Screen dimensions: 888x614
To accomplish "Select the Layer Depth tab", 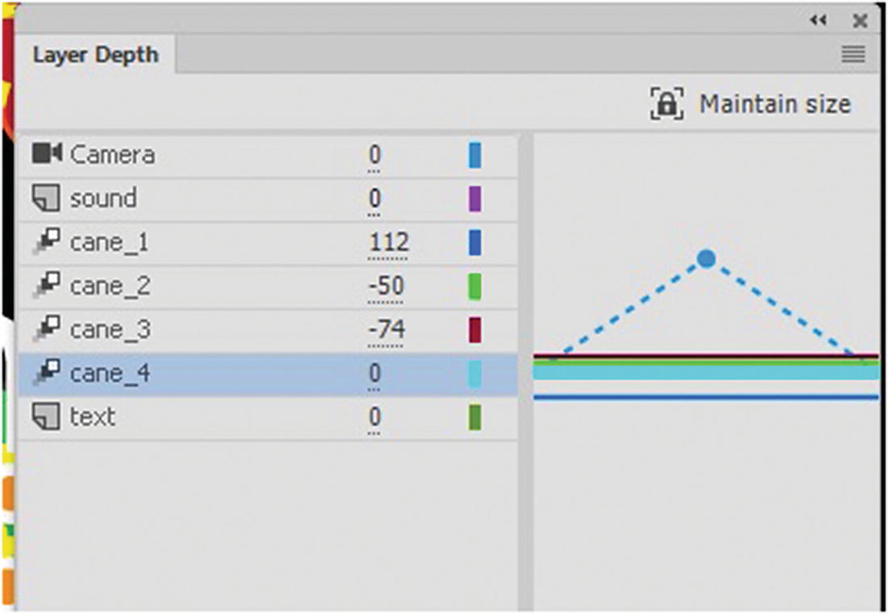I will point(95,56).
